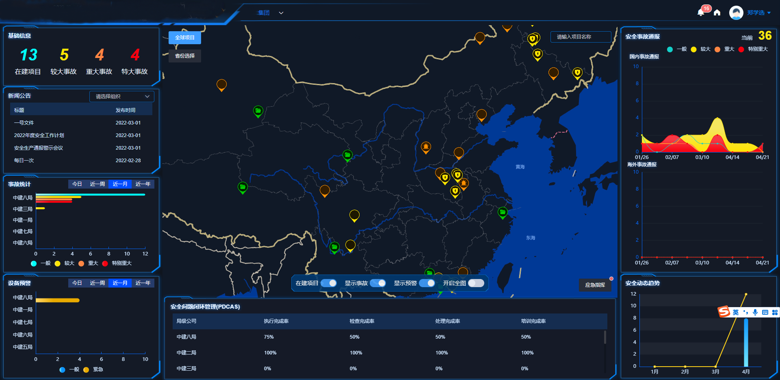Click the 请输入项目名称 search field
This screenshot has width=780, height=380.
pos(581,37)
